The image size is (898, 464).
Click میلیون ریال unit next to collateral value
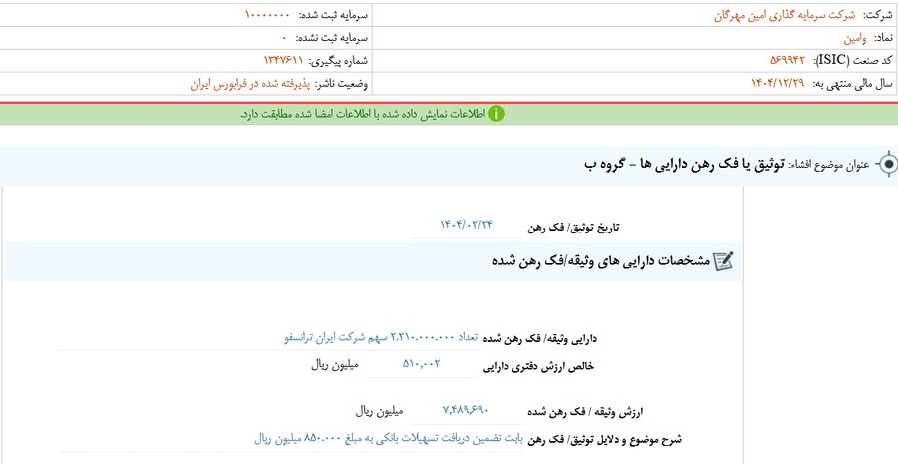[380, 411]
